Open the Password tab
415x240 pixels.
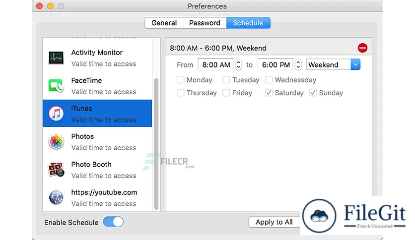[x=205, y=23]
